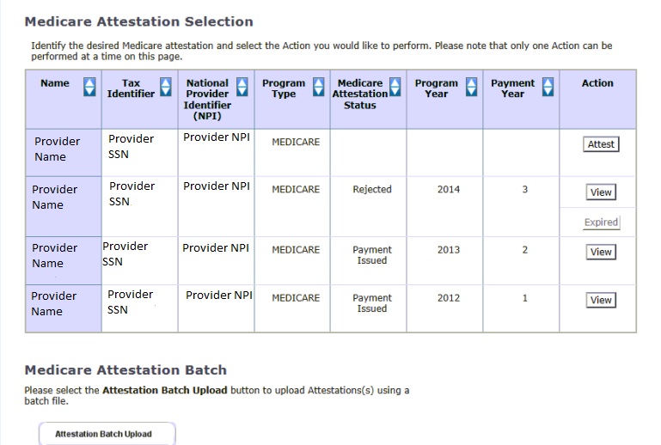The height and width of the screenshot is (445, 661).
Task: Select Payment Issued status in 2013 row
Action: point(372,255)
